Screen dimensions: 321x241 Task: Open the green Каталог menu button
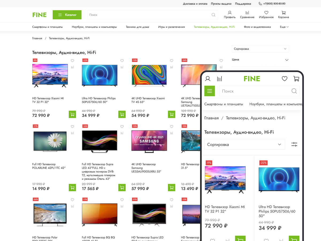pos(67,15)
